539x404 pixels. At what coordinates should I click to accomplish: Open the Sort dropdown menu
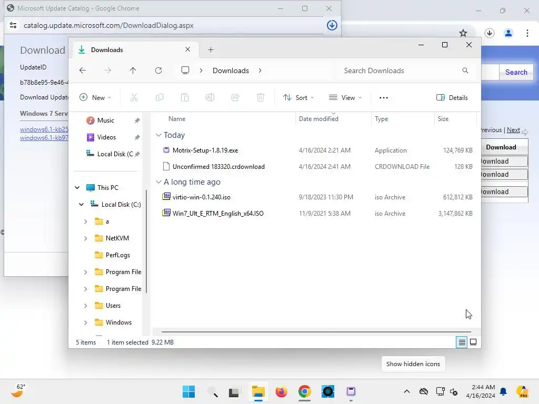(x=298, y=97)
